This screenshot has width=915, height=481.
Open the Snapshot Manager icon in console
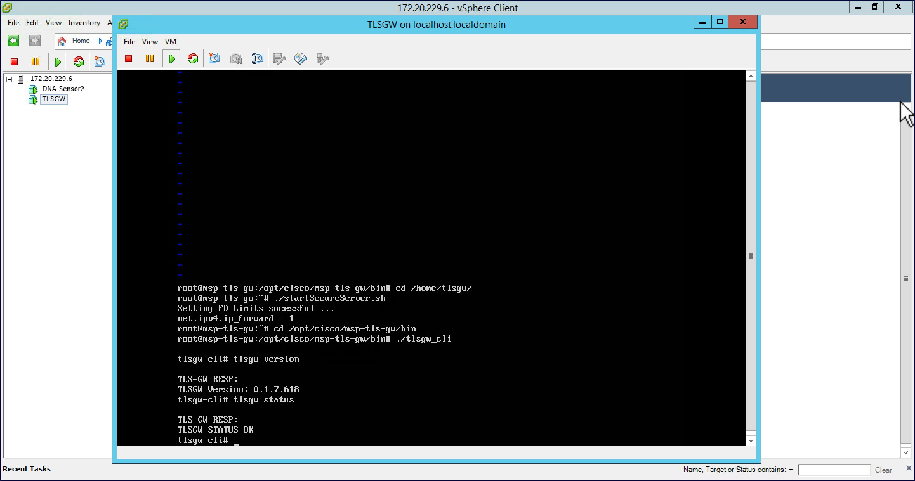(x=257, y=59)
